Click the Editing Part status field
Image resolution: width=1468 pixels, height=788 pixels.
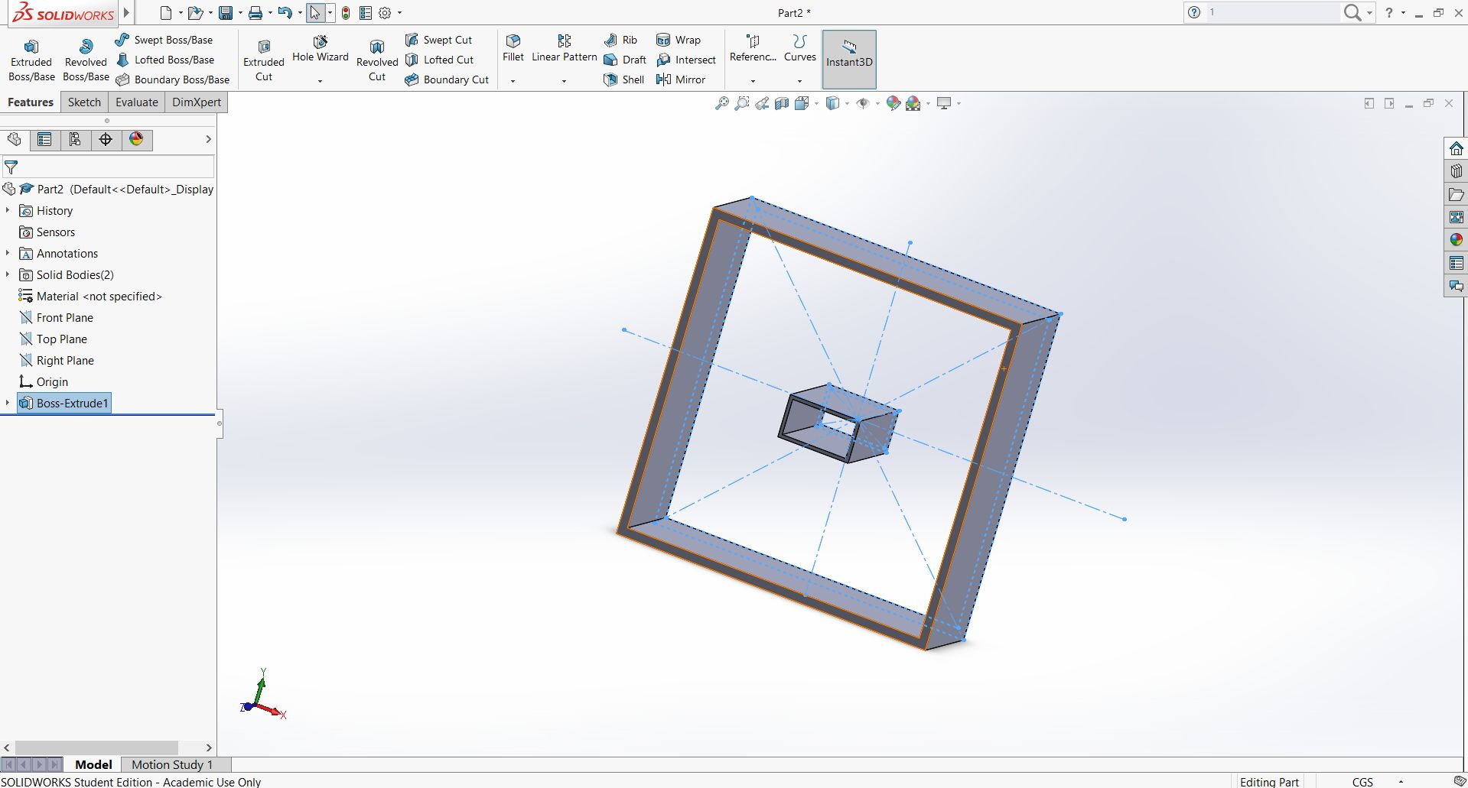click(1269, 781)
